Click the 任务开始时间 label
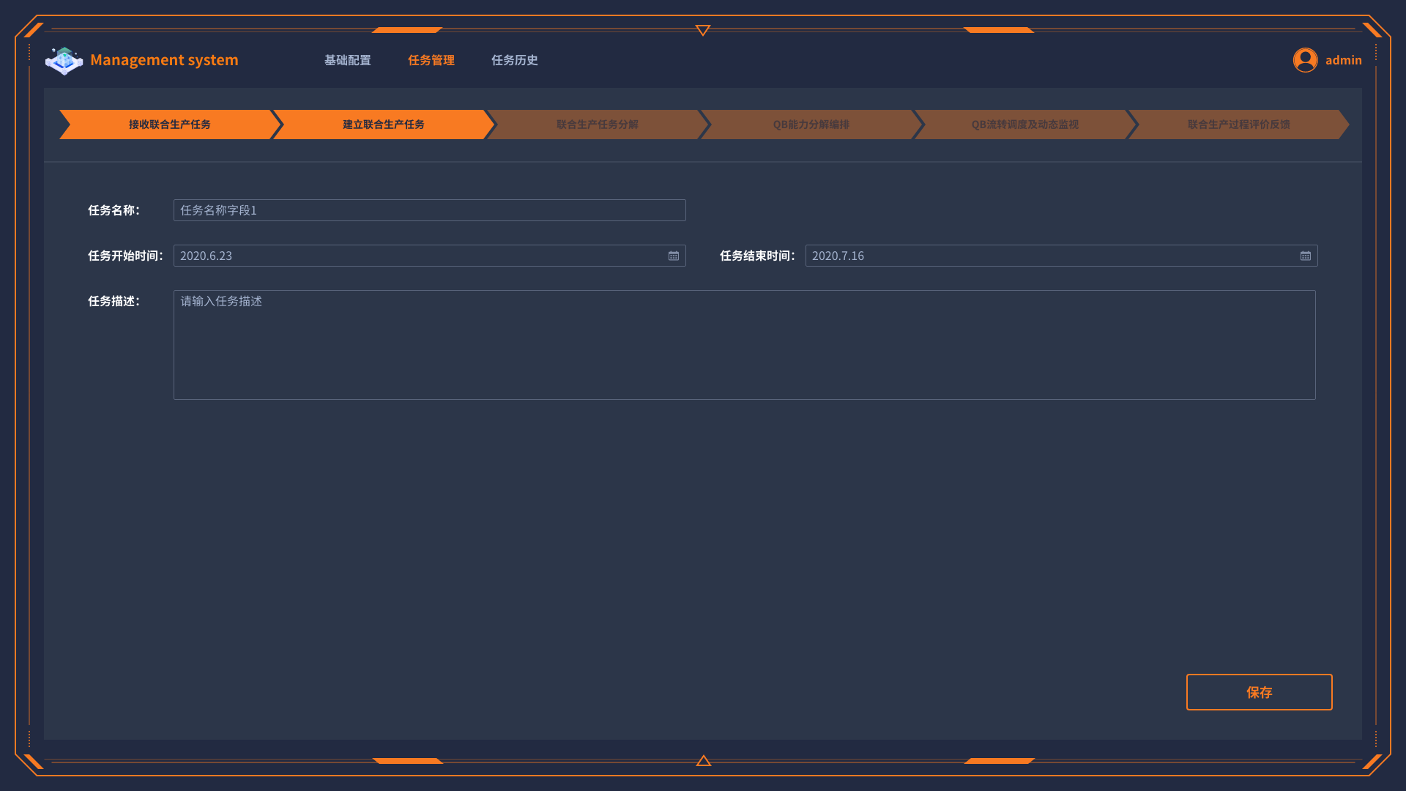The height and width of the screenshot is (791, 1406). 125,256
